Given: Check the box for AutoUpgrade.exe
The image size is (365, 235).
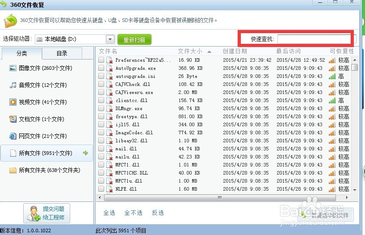Looking at the screenshot, I should pyautogui.click(x=101, y=68).
